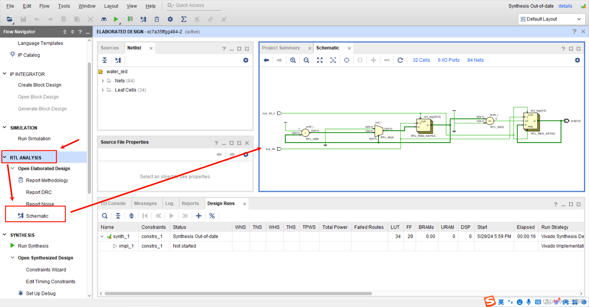Collapse the synth_1 run row

coord(102,236)
